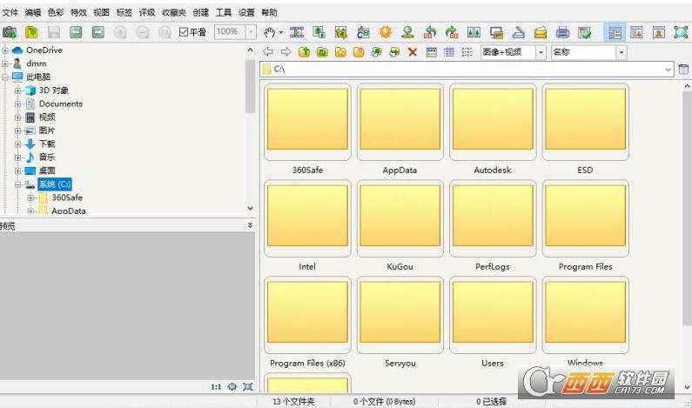Collapse the 系统 (C:) tree node
The image size is (692, 408).
[x=17, y=184]
